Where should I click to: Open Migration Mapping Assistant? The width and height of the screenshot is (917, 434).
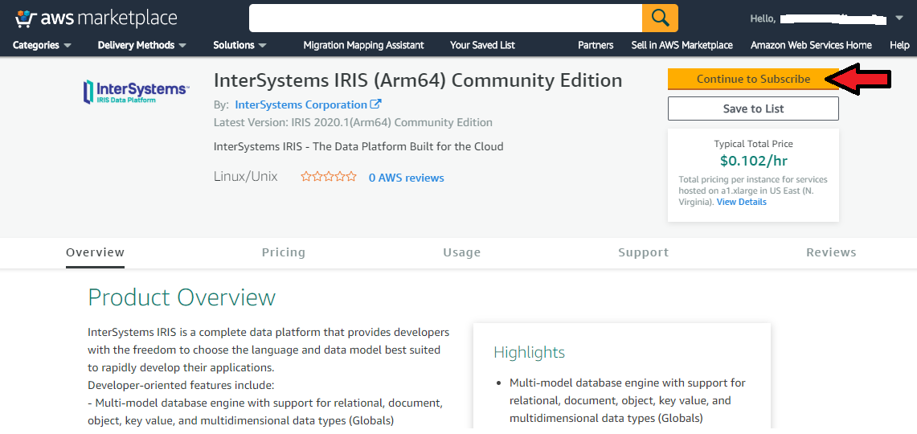[x=364, y=45]
